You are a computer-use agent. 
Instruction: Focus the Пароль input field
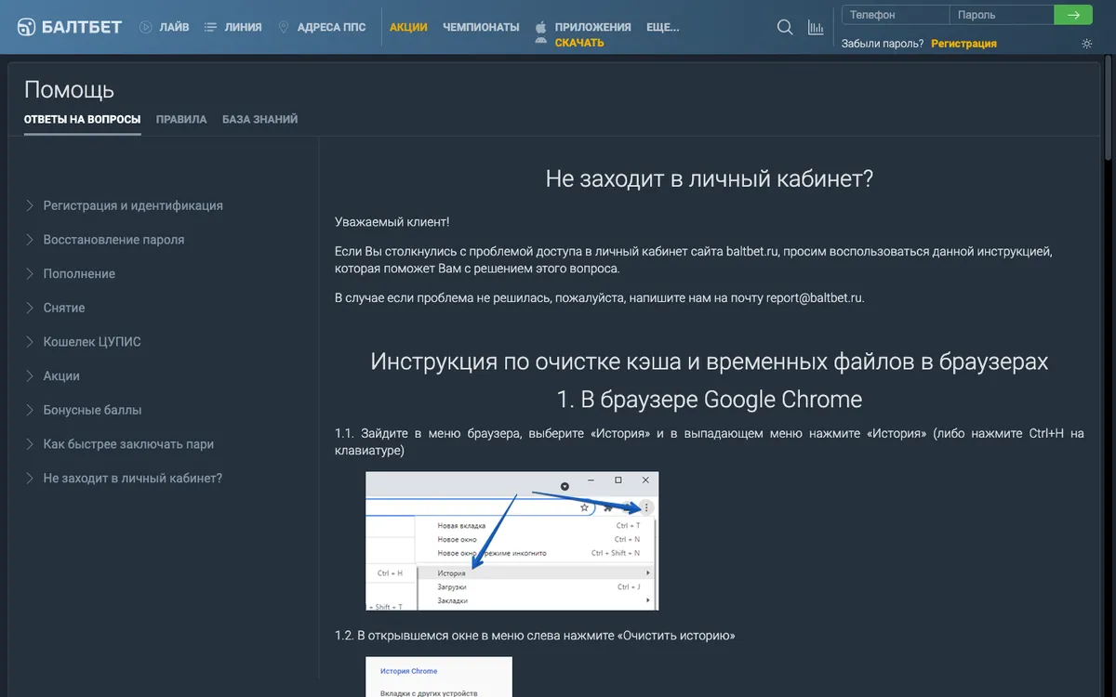click(x=1002, y=15)
